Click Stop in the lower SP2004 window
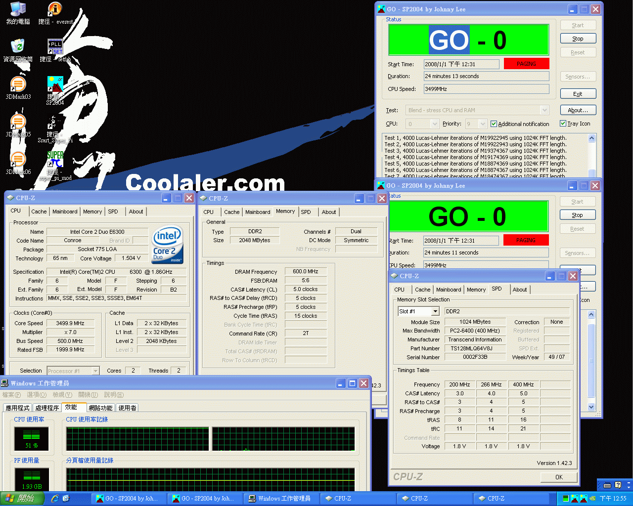The height and width of the screenshot is (506, 633). click(577, 215)
